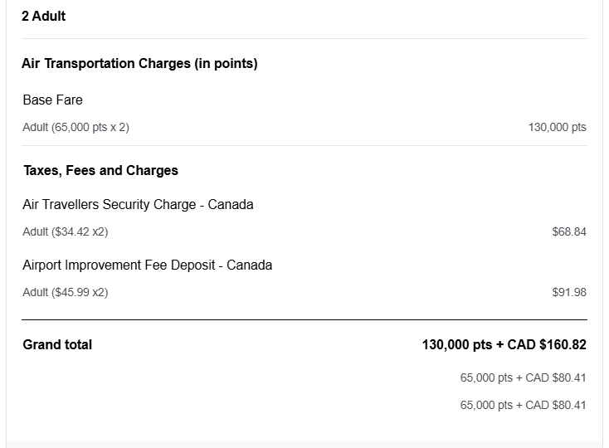Click the divider under the Base Fare section
The image size is (609, 448).
click(304, 145)
